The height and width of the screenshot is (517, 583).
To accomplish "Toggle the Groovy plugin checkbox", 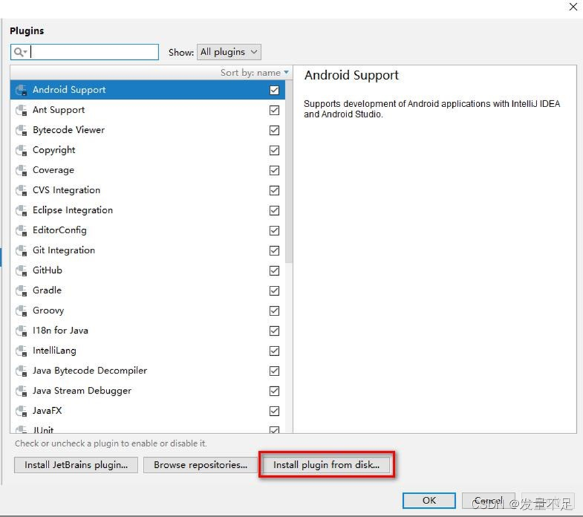I will (274, 311).
